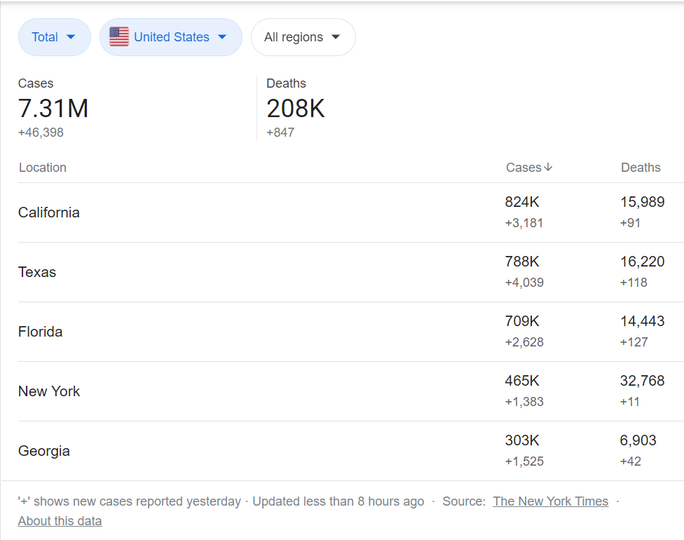
Task: Select the California row
Action: [x=350, y=212]
